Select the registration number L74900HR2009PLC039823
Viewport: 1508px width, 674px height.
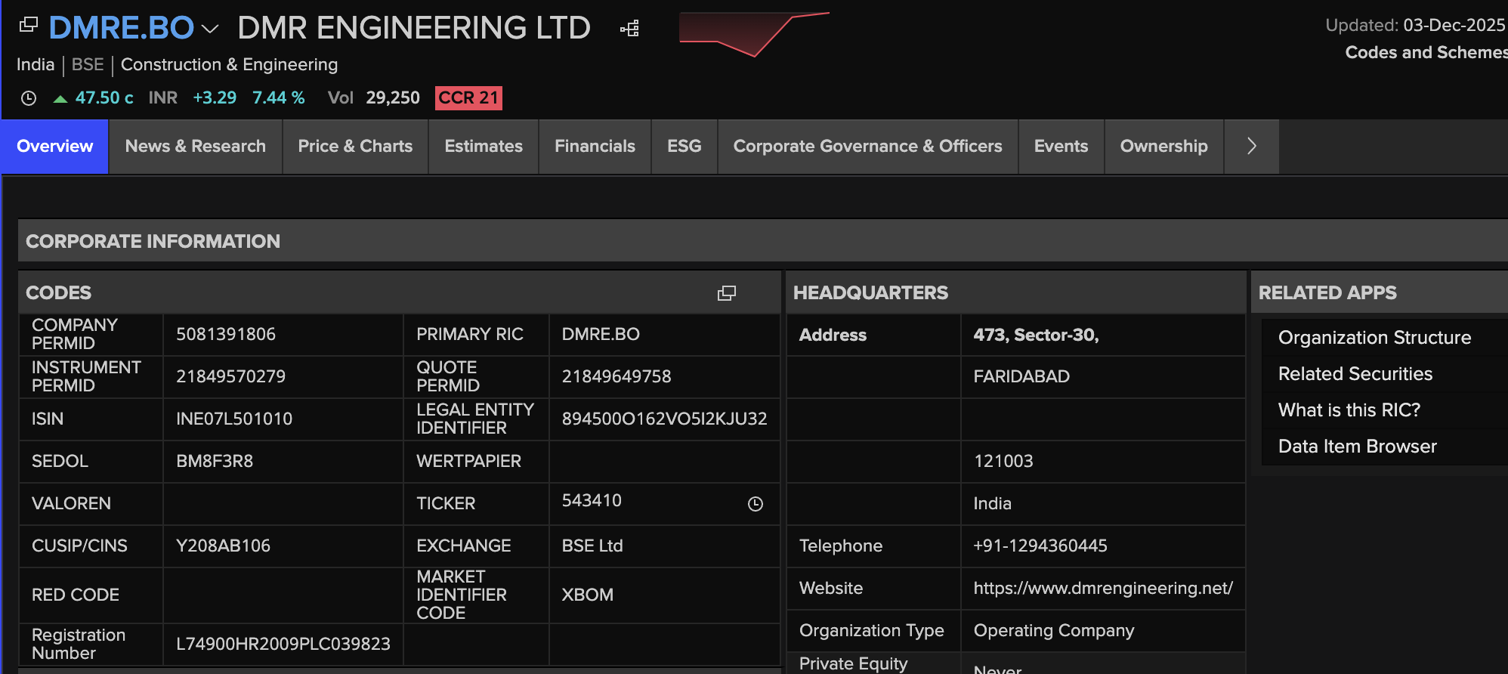(x=283, y=645)
